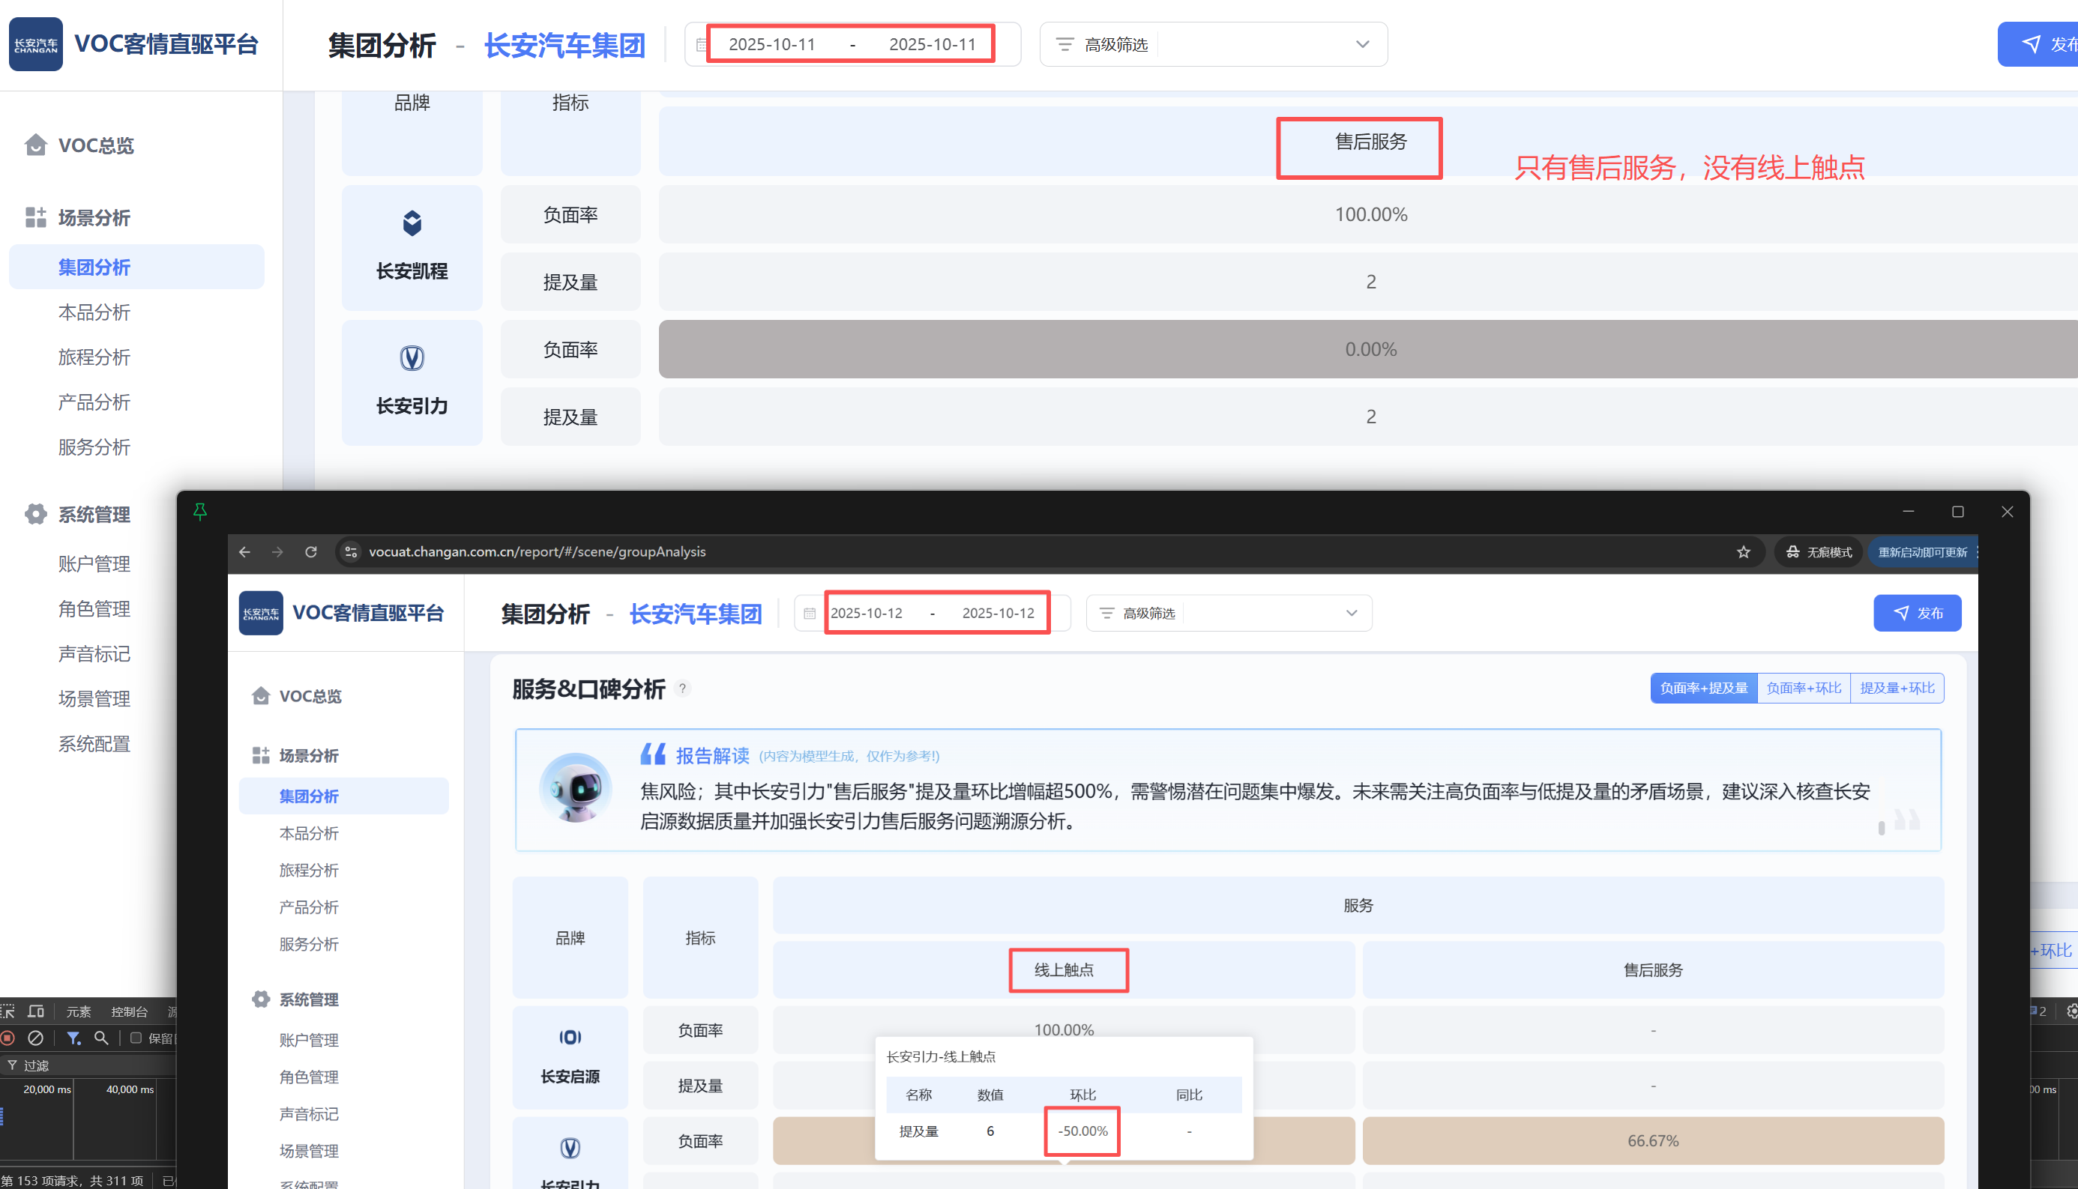Toggle the 保留日志 checkbox in DevTools
Image resolution: width=2078 pixels, height=1189 pixels.
136,1038
